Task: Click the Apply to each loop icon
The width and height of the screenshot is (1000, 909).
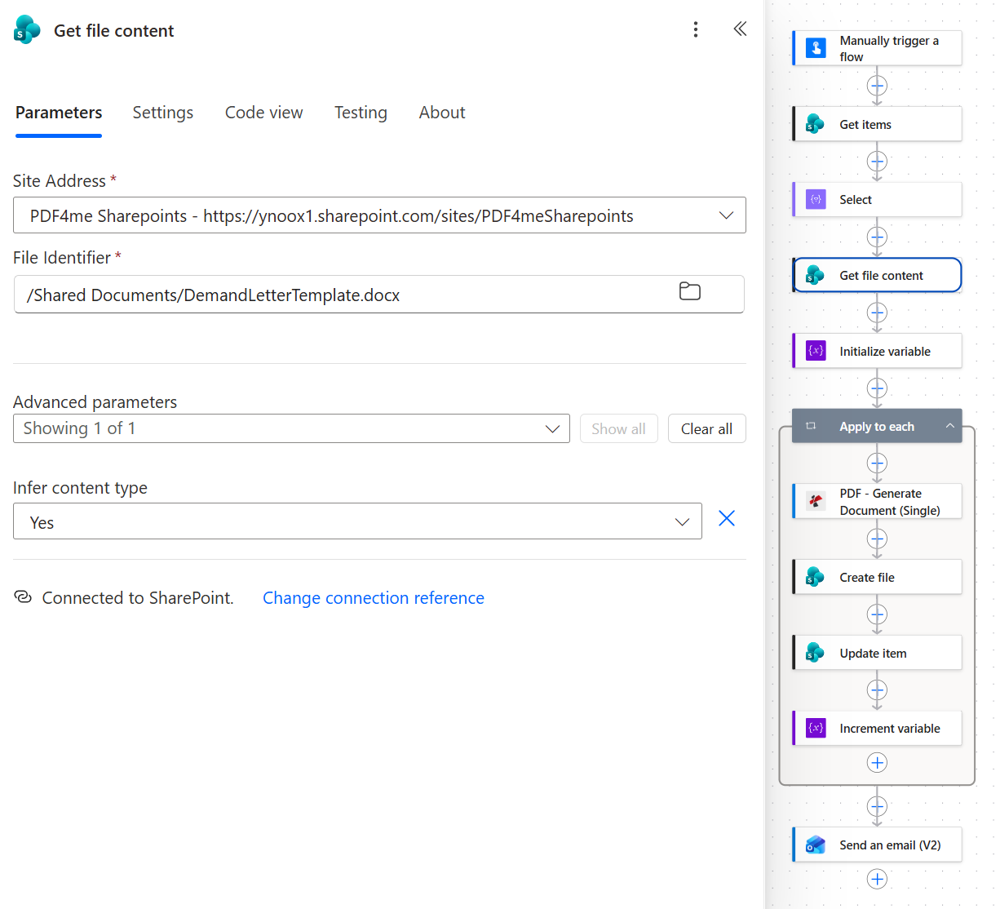Action: [811, 426]
